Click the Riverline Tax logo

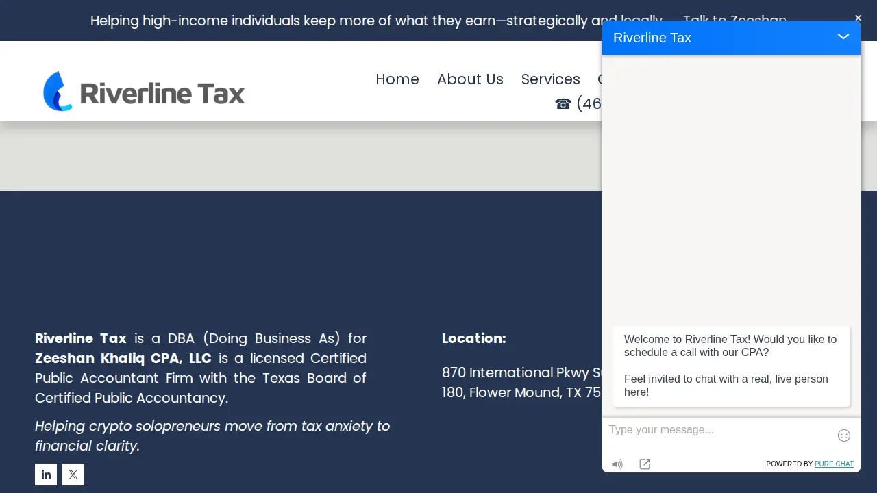click(144, 91)
